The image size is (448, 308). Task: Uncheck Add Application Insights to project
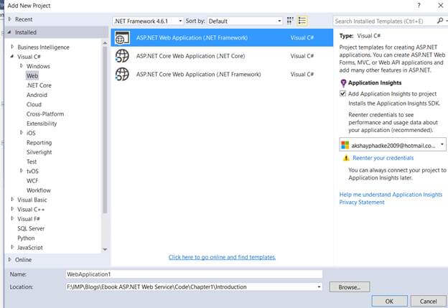point(343,93)
